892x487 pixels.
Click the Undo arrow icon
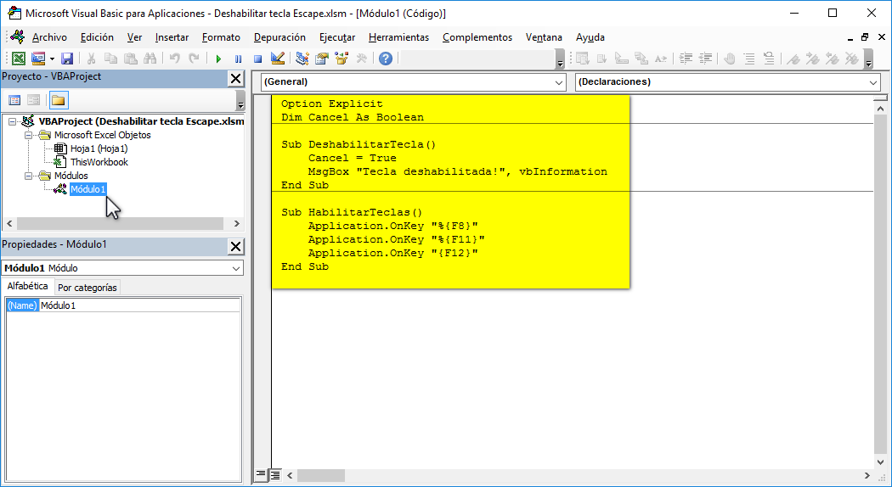[x=175, y=59]
